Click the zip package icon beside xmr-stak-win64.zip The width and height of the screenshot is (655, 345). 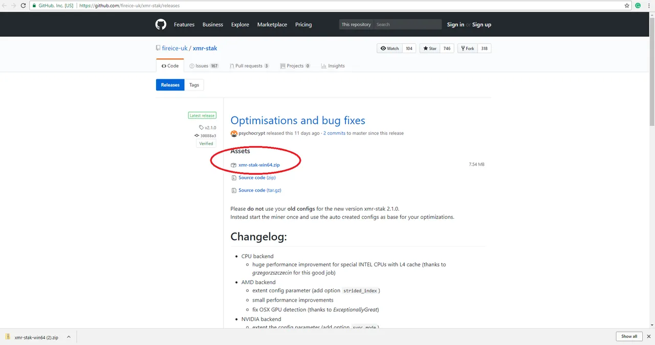pyautogui.click(x=234, y=165)
